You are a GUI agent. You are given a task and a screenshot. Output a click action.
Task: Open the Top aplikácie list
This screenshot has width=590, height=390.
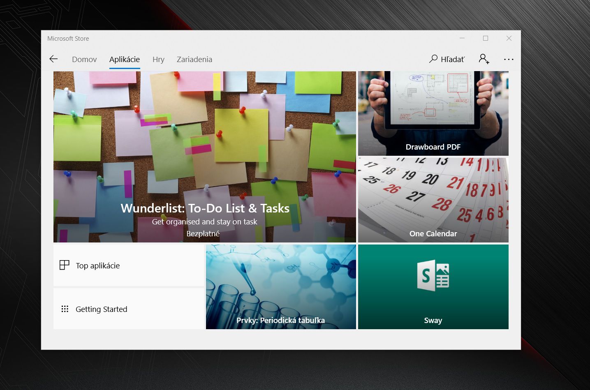click(x=129, y=265)
